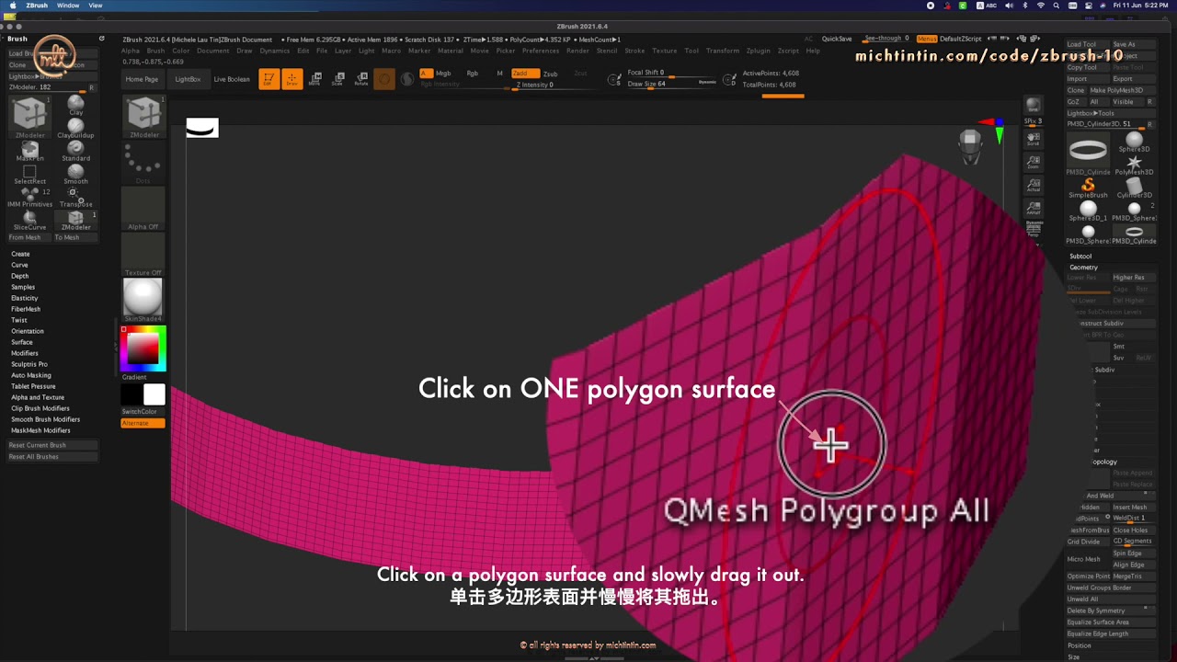Select the Transpose brush
Image resolution: width=1177 pixels, height=662 pixels.
click(75, 195)
